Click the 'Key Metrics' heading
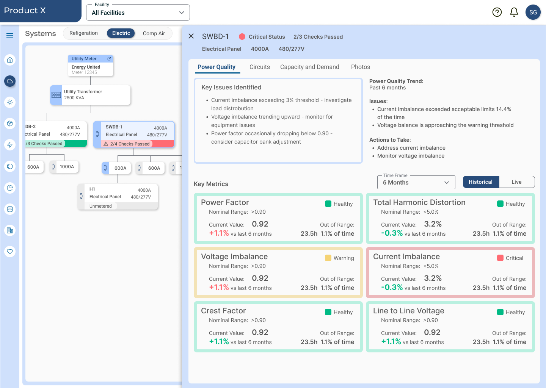 tap(211, 184)
